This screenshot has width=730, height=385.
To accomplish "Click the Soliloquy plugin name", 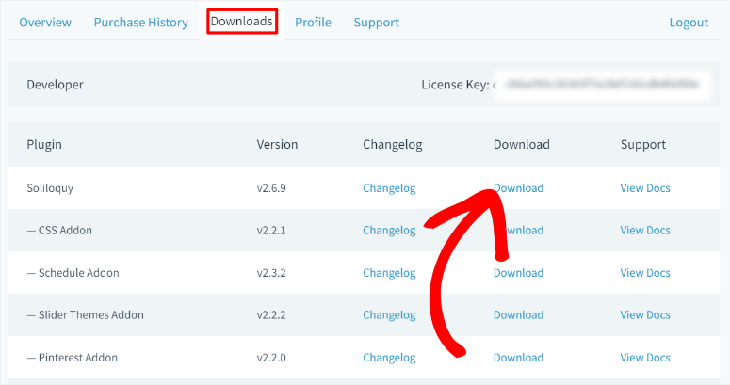I will click(50, 188).
